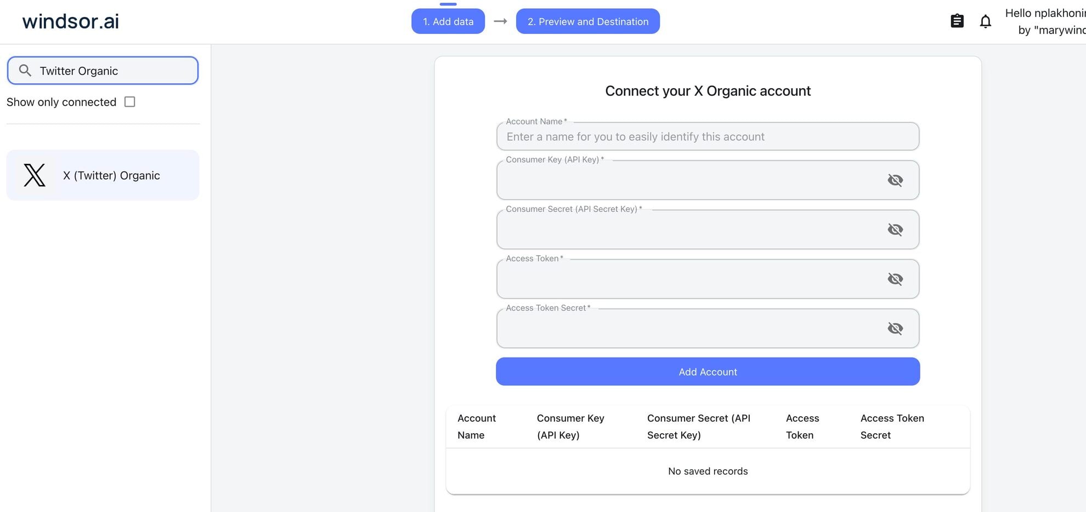Go to step 1. Add data
The image size is (1086, 512).
pos(448,21)
